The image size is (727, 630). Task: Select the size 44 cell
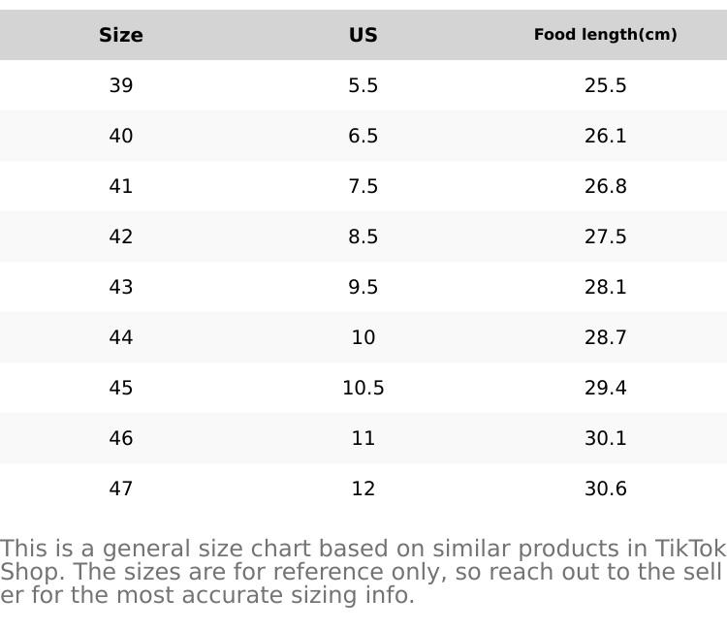click(121, 337)
